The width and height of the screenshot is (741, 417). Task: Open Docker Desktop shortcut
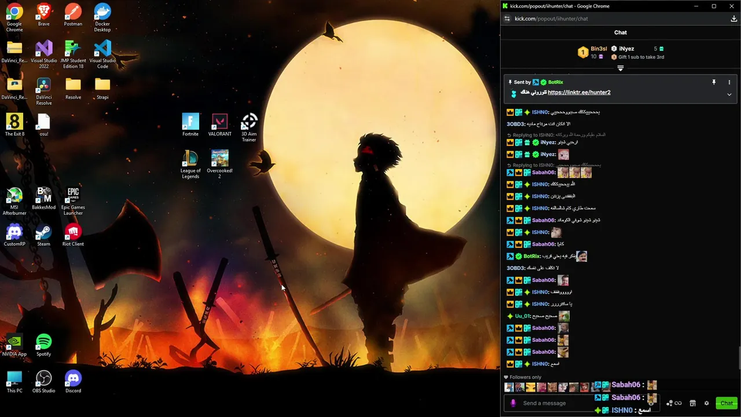point(102,17)
